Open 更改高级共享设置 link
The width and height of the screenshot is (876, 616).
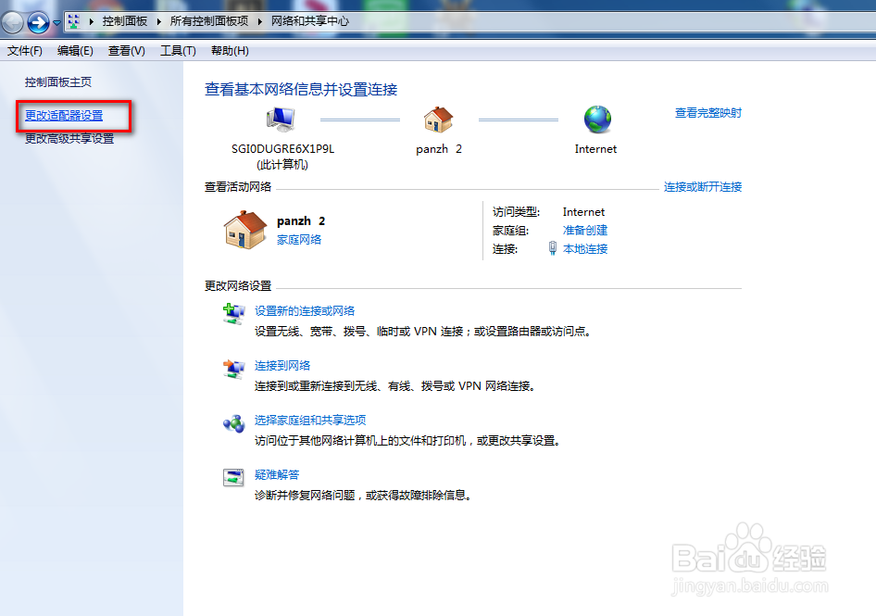69,139
